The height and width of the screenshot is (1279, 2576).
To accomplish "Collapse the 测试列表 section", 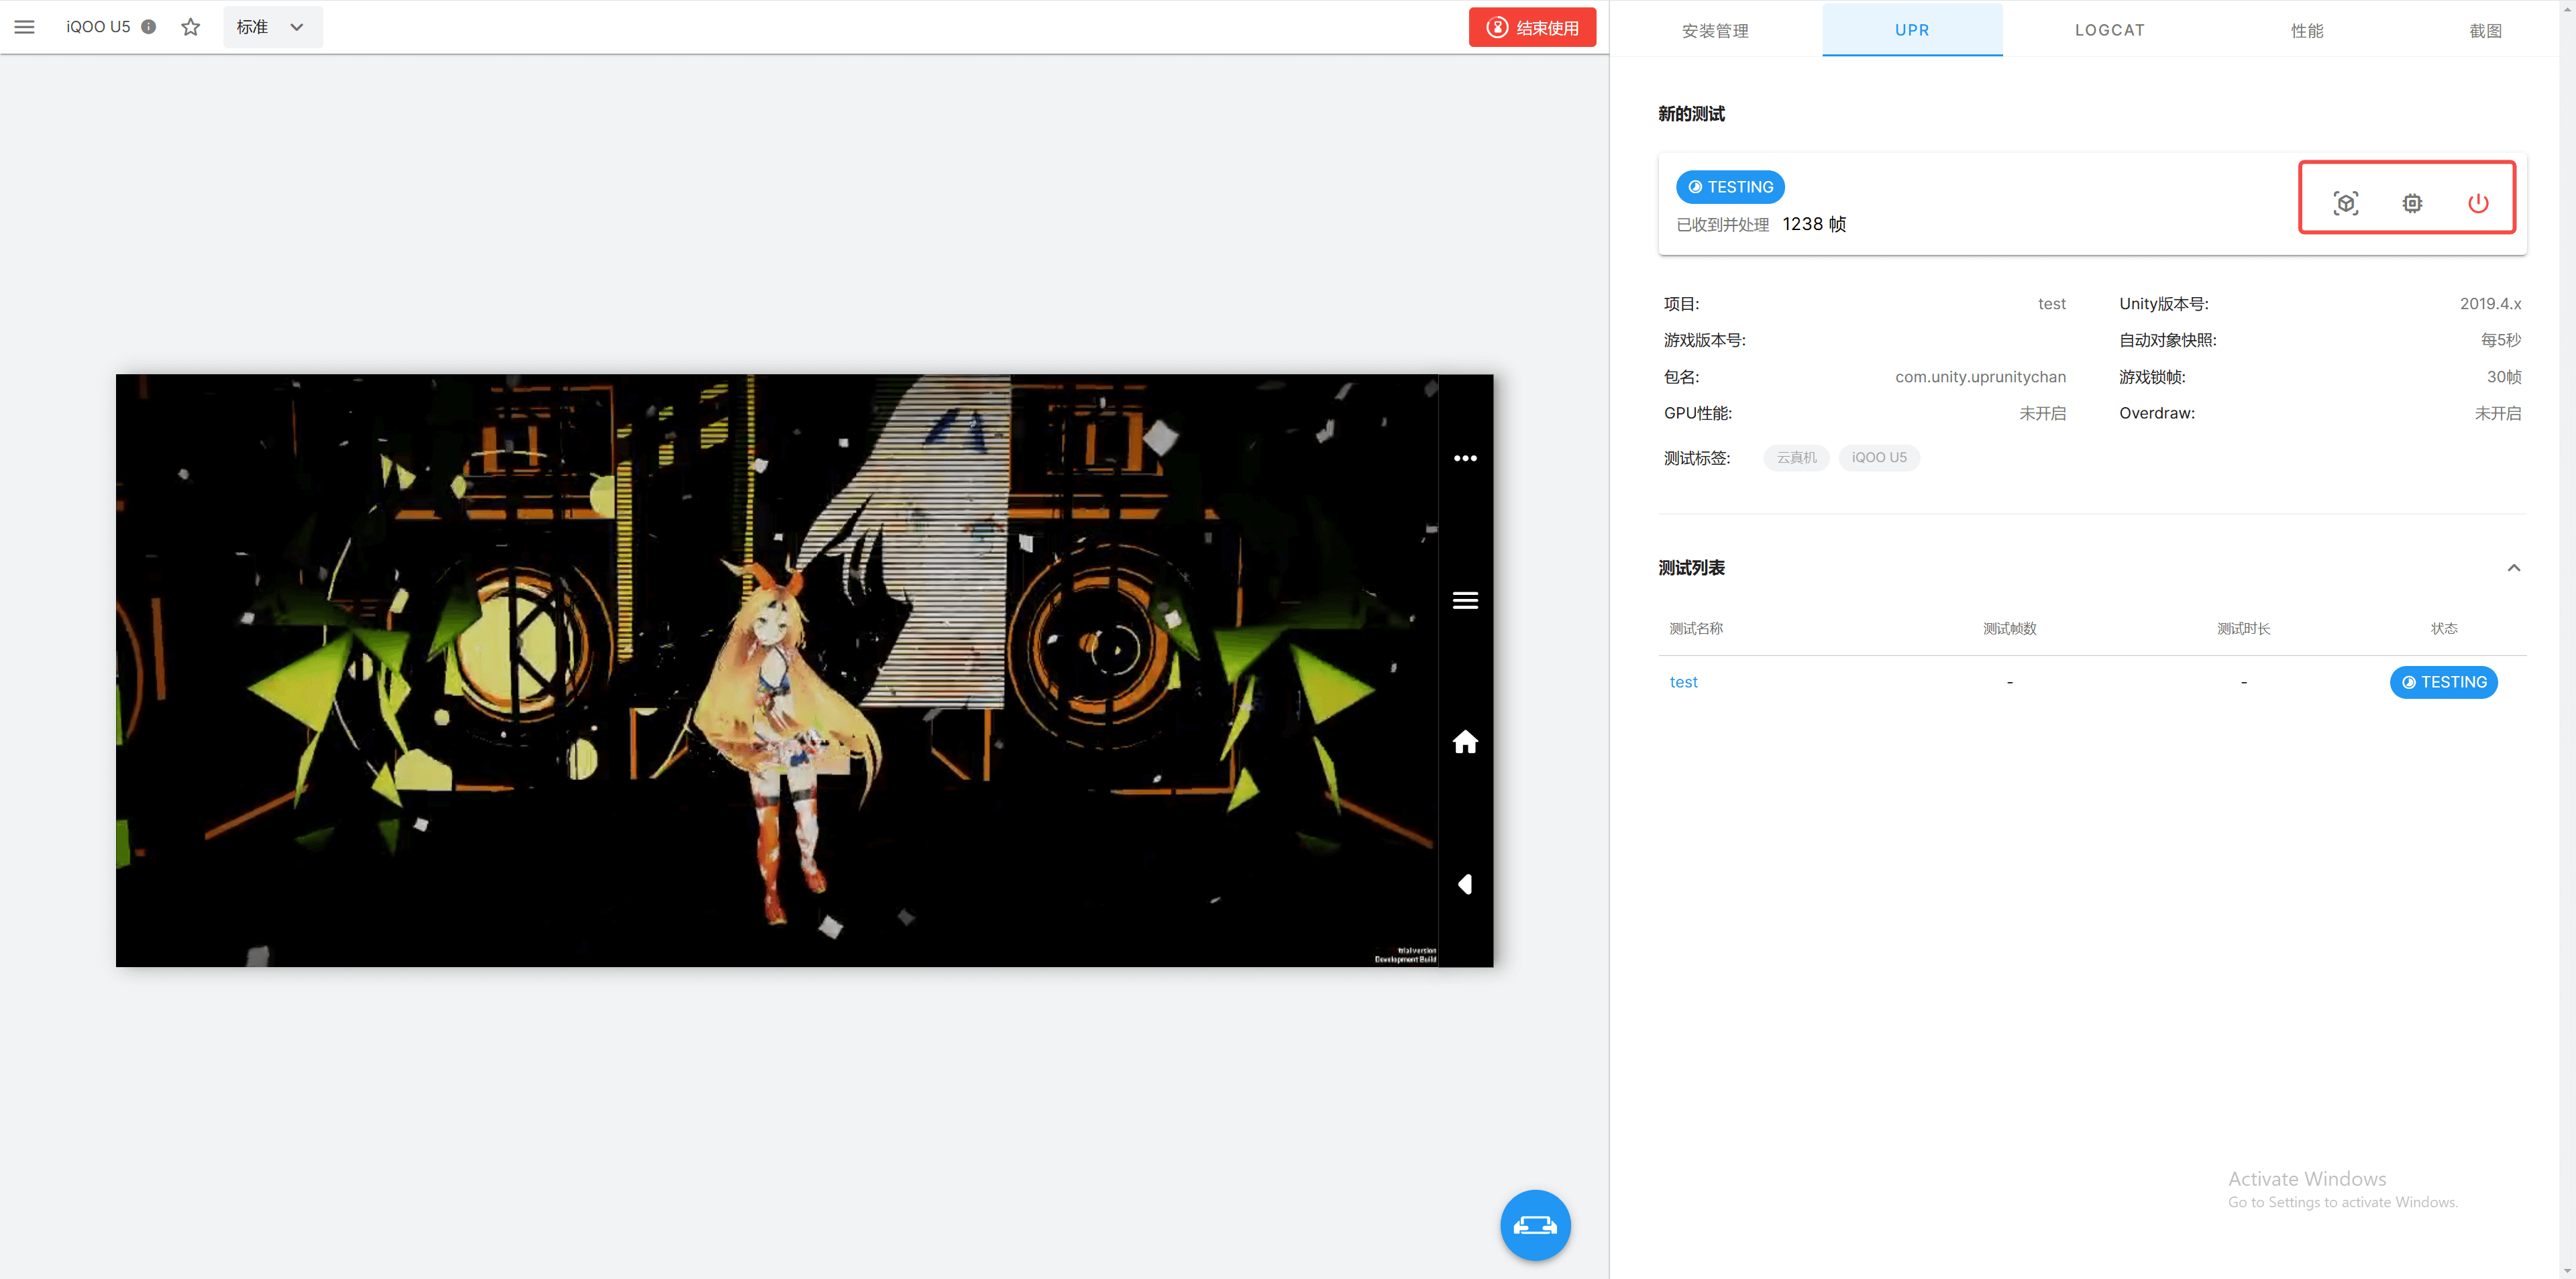I will click(2513, 568).
